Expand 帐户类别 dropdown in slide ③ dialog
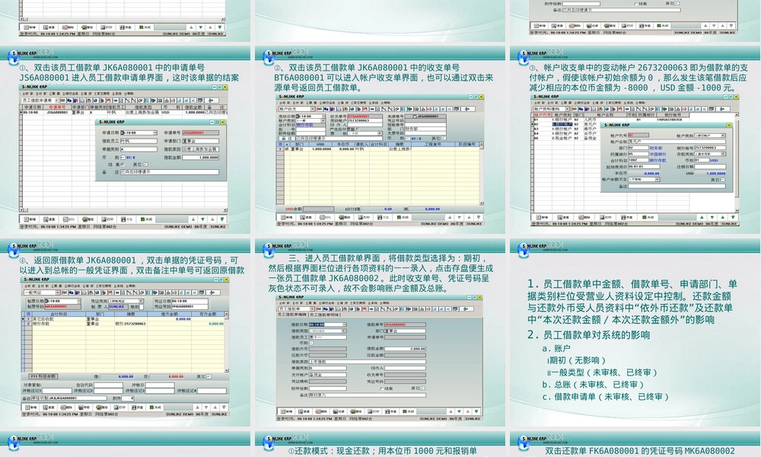Screen dimensions: 761x457 pos(723,136)
